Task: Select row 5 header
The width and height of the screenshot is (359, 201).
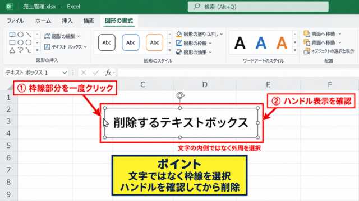Action: (x=9, y=145)
